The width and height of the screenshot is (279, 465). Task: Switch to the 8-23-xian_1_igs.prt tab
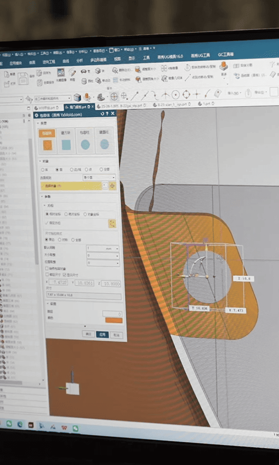pos(172,104)
